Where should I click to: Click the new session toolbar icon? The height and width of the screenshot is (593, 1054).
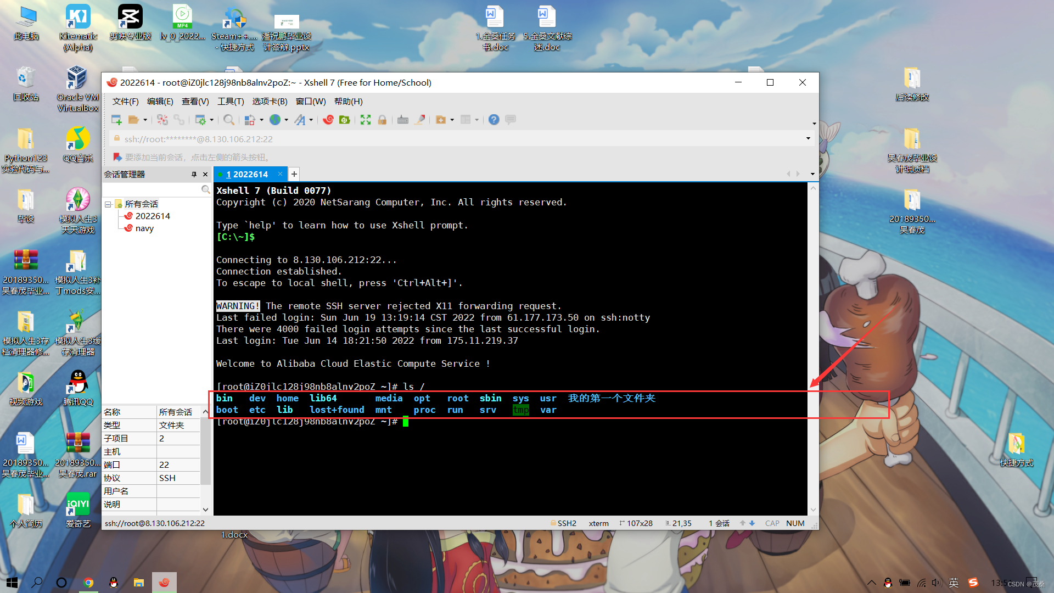point(116,120)
